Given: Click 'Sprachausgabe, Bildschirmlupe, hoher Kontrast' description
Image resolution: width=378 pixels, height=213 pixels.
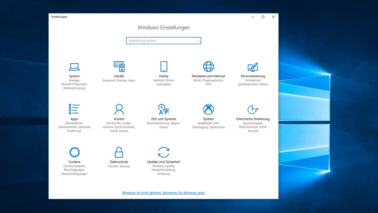Looking at the screenshot, I should (x=253, y=127).
